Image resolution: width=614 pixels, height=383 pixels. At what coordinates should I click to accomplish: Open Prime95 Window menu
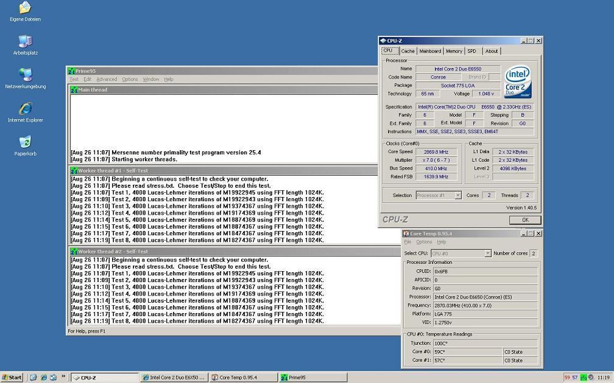point(151,79)
